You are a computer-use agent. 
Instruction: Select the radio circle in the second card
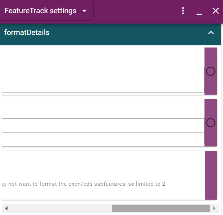point(211,123)
